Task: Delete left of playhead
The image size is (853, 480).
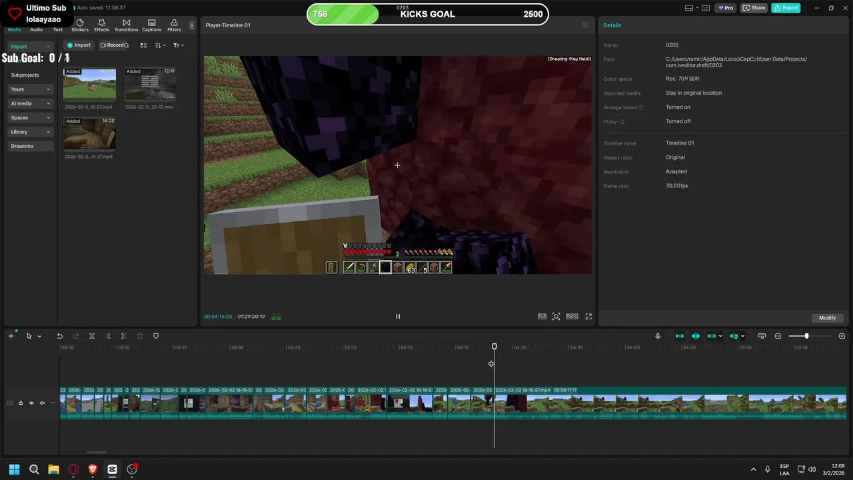Action: tap(108, 336)
